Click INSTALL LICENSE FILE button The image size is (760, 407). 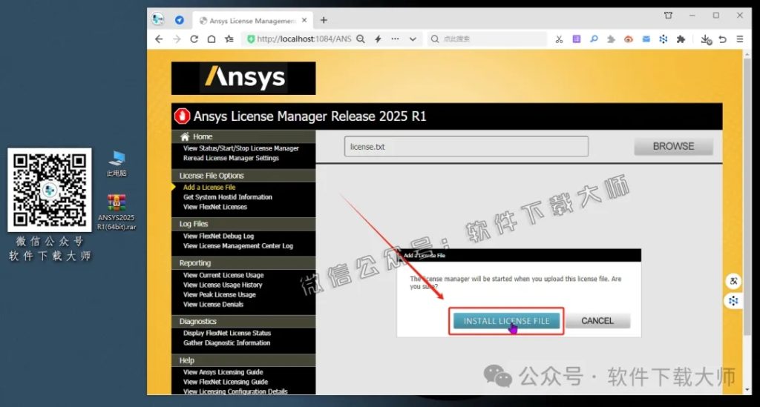pos(506,321)
